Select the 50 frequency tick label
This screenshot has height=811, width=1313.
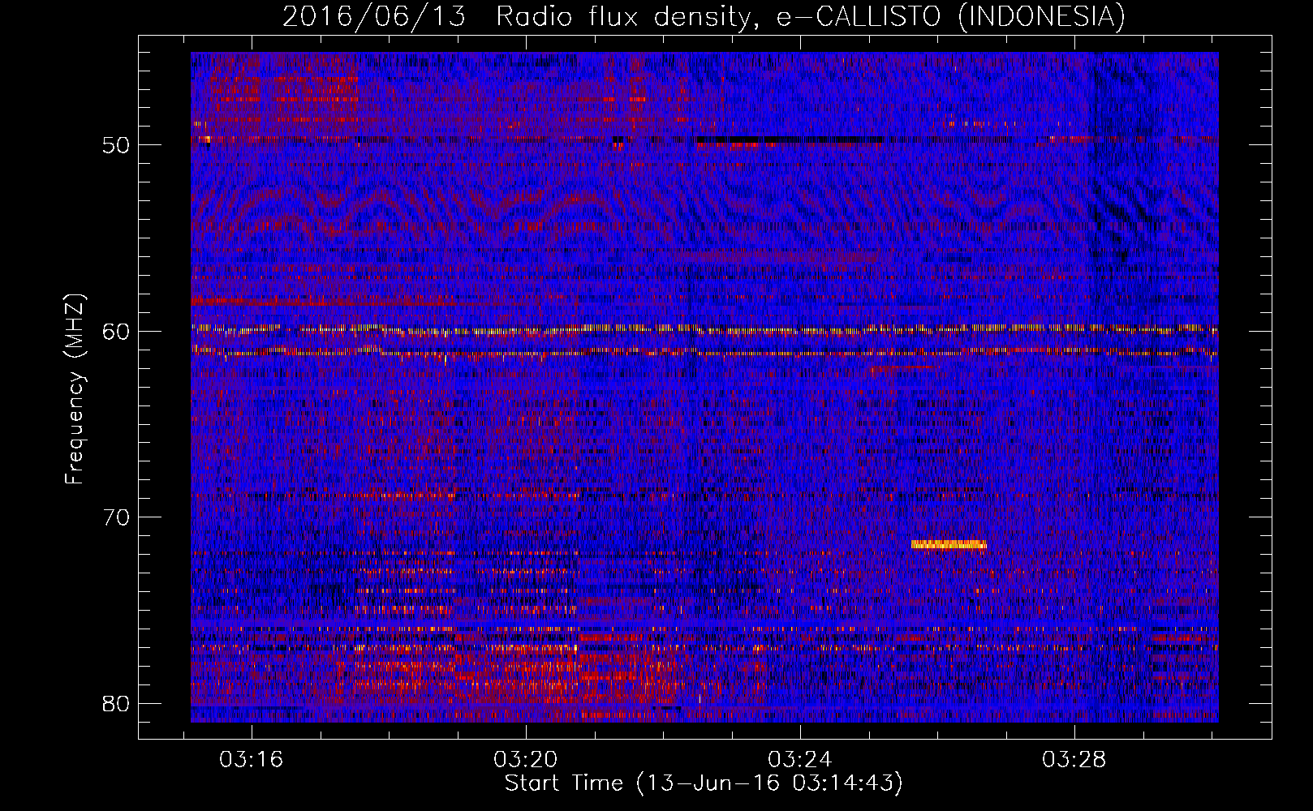point(116,145)
